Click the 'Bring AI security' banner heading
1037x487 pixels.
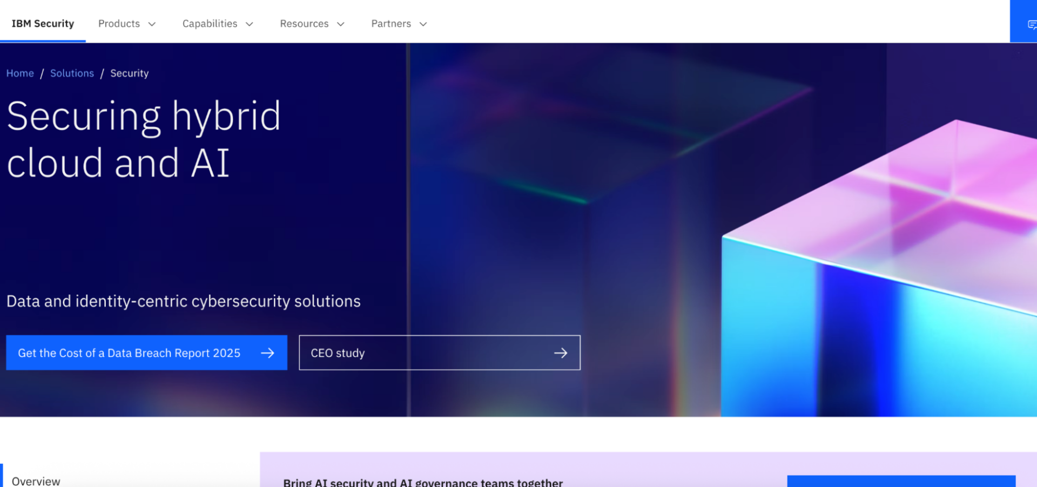click(423, 482)
